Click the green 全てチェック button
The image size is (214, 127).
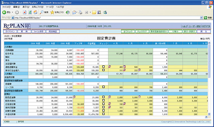click(x=128, y=31)
